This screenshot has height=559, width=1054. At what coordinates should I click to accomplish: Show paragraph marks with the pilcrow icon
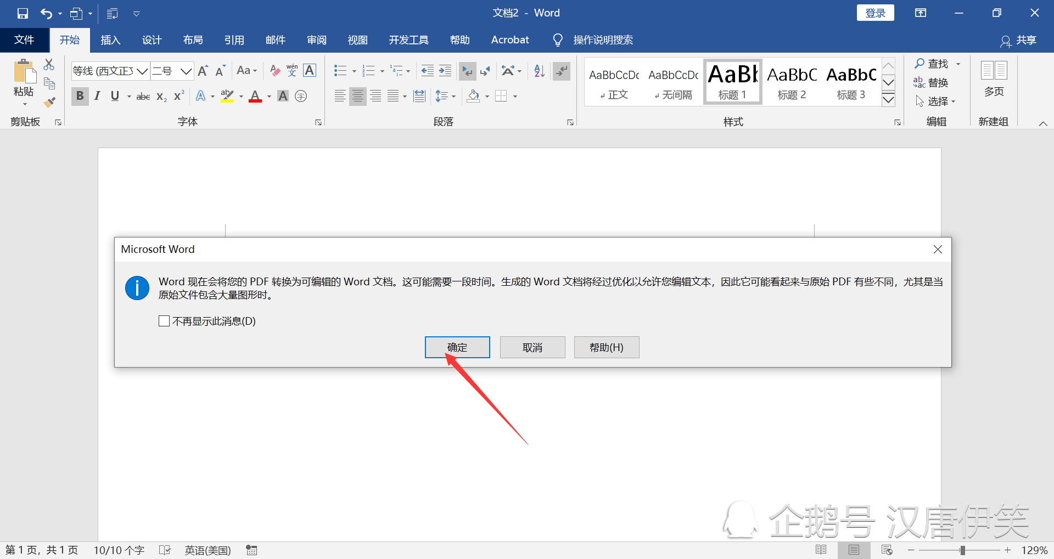tap(561, 71)
